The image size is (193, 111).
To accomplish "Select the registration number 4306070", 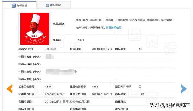I will pyautogui.click(x=50, y=49).
